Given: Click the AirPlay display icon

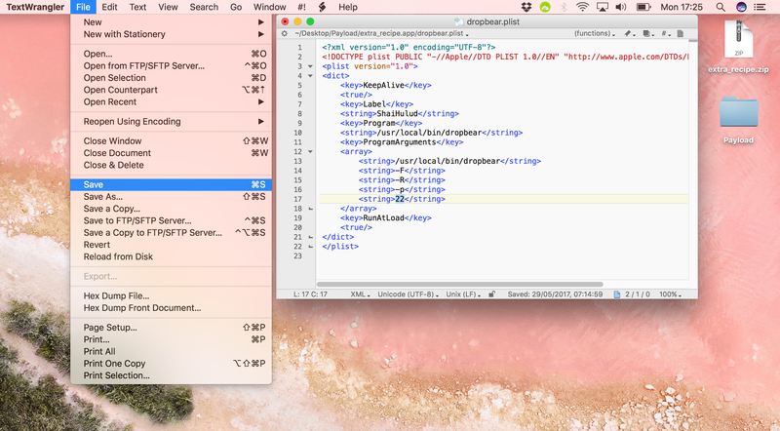Looking at the screenshot, I should (603, 7).
